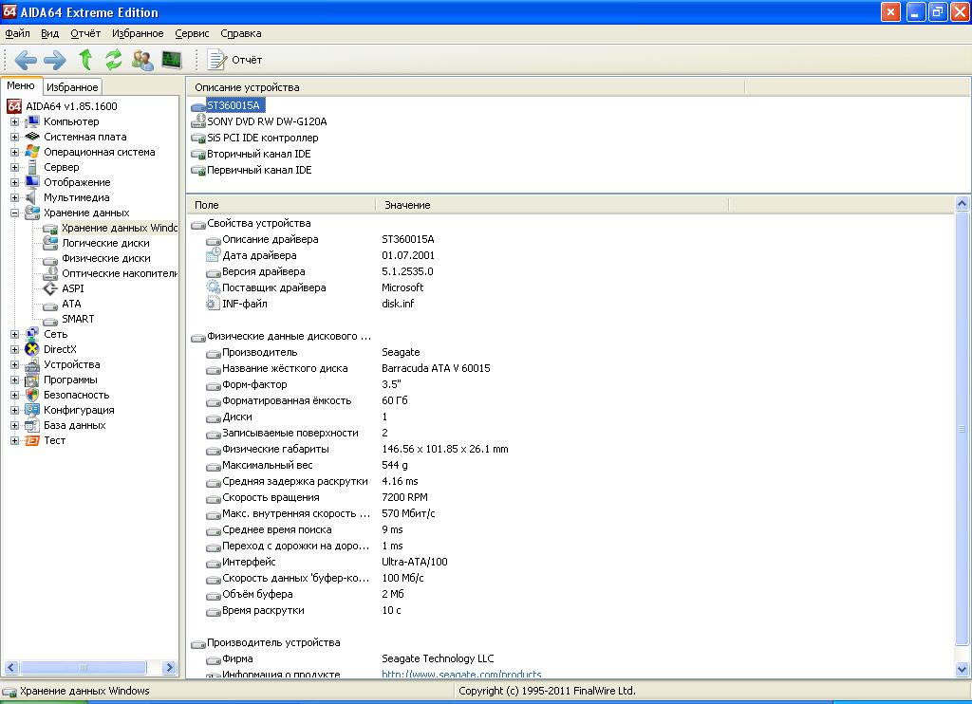Screen dimensions: 972x704
Task: Click the Поле column header
Action: [281, 205]
